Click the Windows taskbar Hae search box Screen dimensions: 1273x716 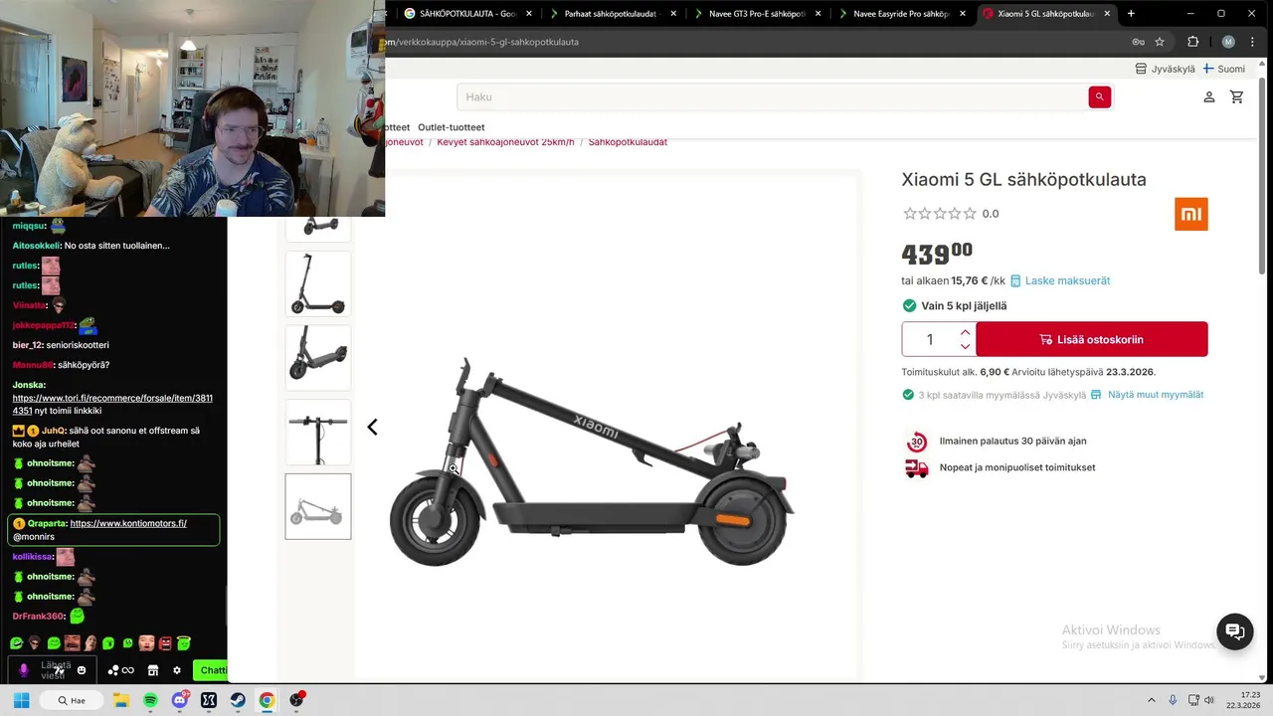click(x=71, y=700)
